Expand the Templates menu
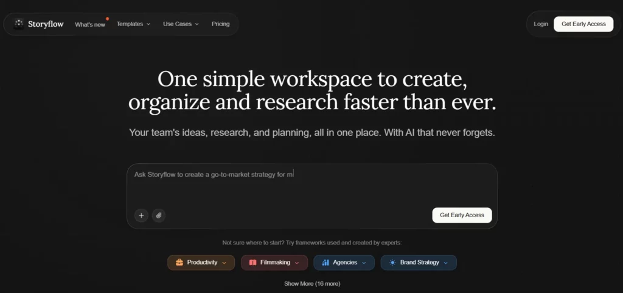Viewport: 623px width, 293px height. (133, 24)
